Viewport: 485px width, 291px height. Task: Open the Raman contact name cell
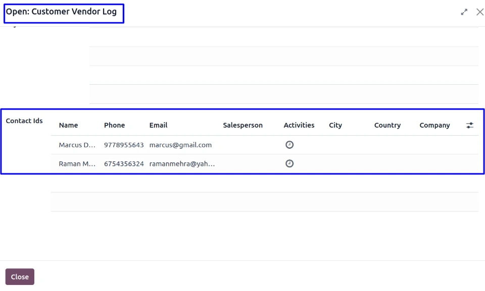coord(77,164)
